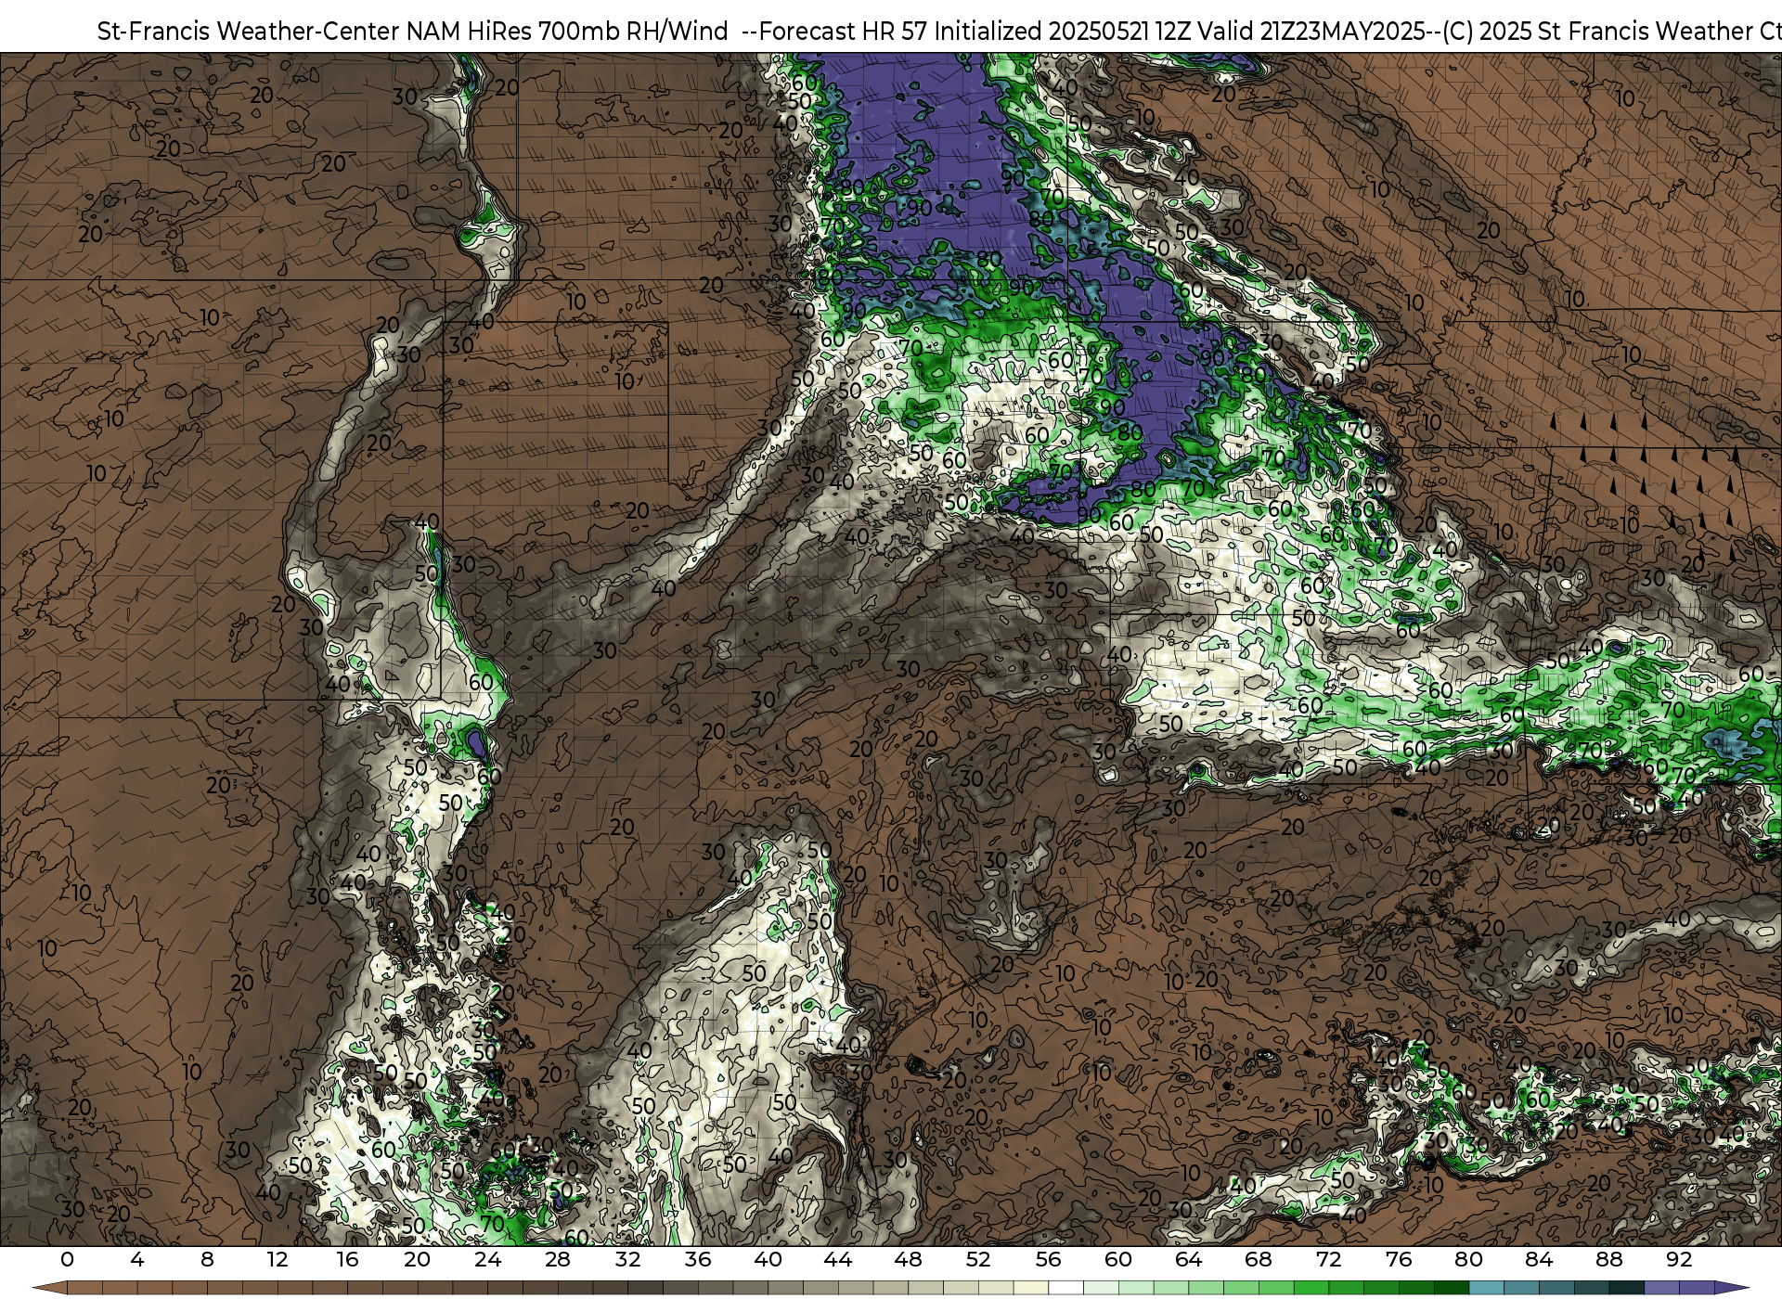Image resolution: width=1782 pixels, height=1299 pixels.
Task: Click the '24' label on the color scale
Action: pyautogui.click(x=487, y=1260)
